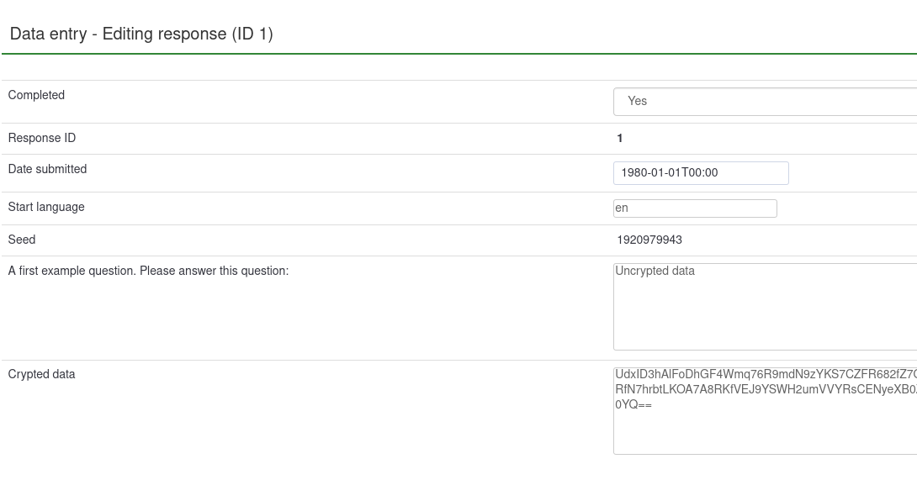Click the Date submitted input field

click(701, 173)
